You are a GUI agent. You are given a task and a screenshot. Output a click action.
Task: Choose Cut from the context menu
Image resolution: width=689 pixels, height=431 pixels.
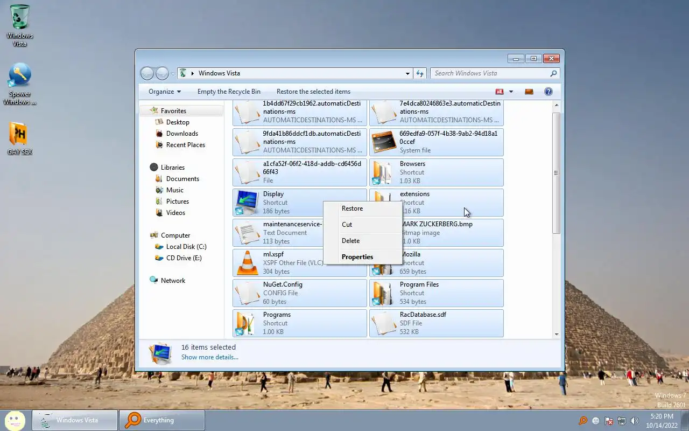(362, 225)
